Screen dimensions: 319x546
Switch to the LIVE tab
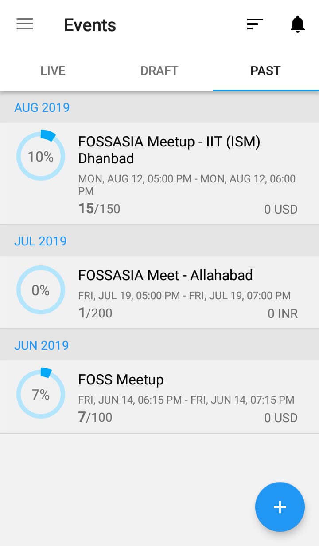point(53,71)
